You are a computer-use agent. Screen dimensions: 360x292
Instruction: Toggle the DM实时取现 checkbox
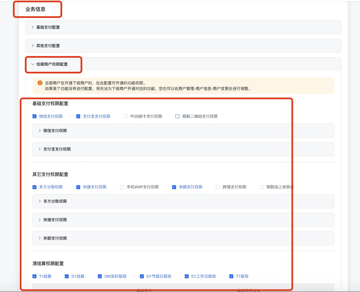point(100,276)
